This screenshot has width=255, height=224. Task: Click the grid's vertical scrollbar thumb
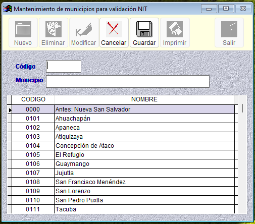pos(242,108)
